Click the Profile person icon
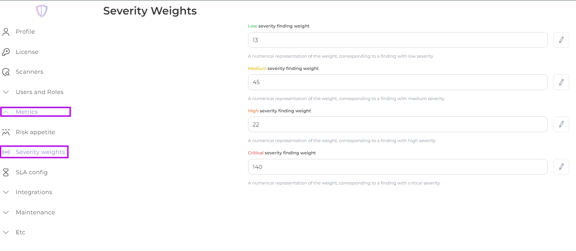Viewport: 576px width, 251px height. [6, 32]
